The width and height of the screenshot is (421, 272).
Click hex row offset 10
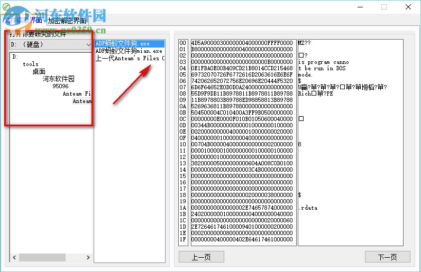pyautogui.click(x=183, y=144)
